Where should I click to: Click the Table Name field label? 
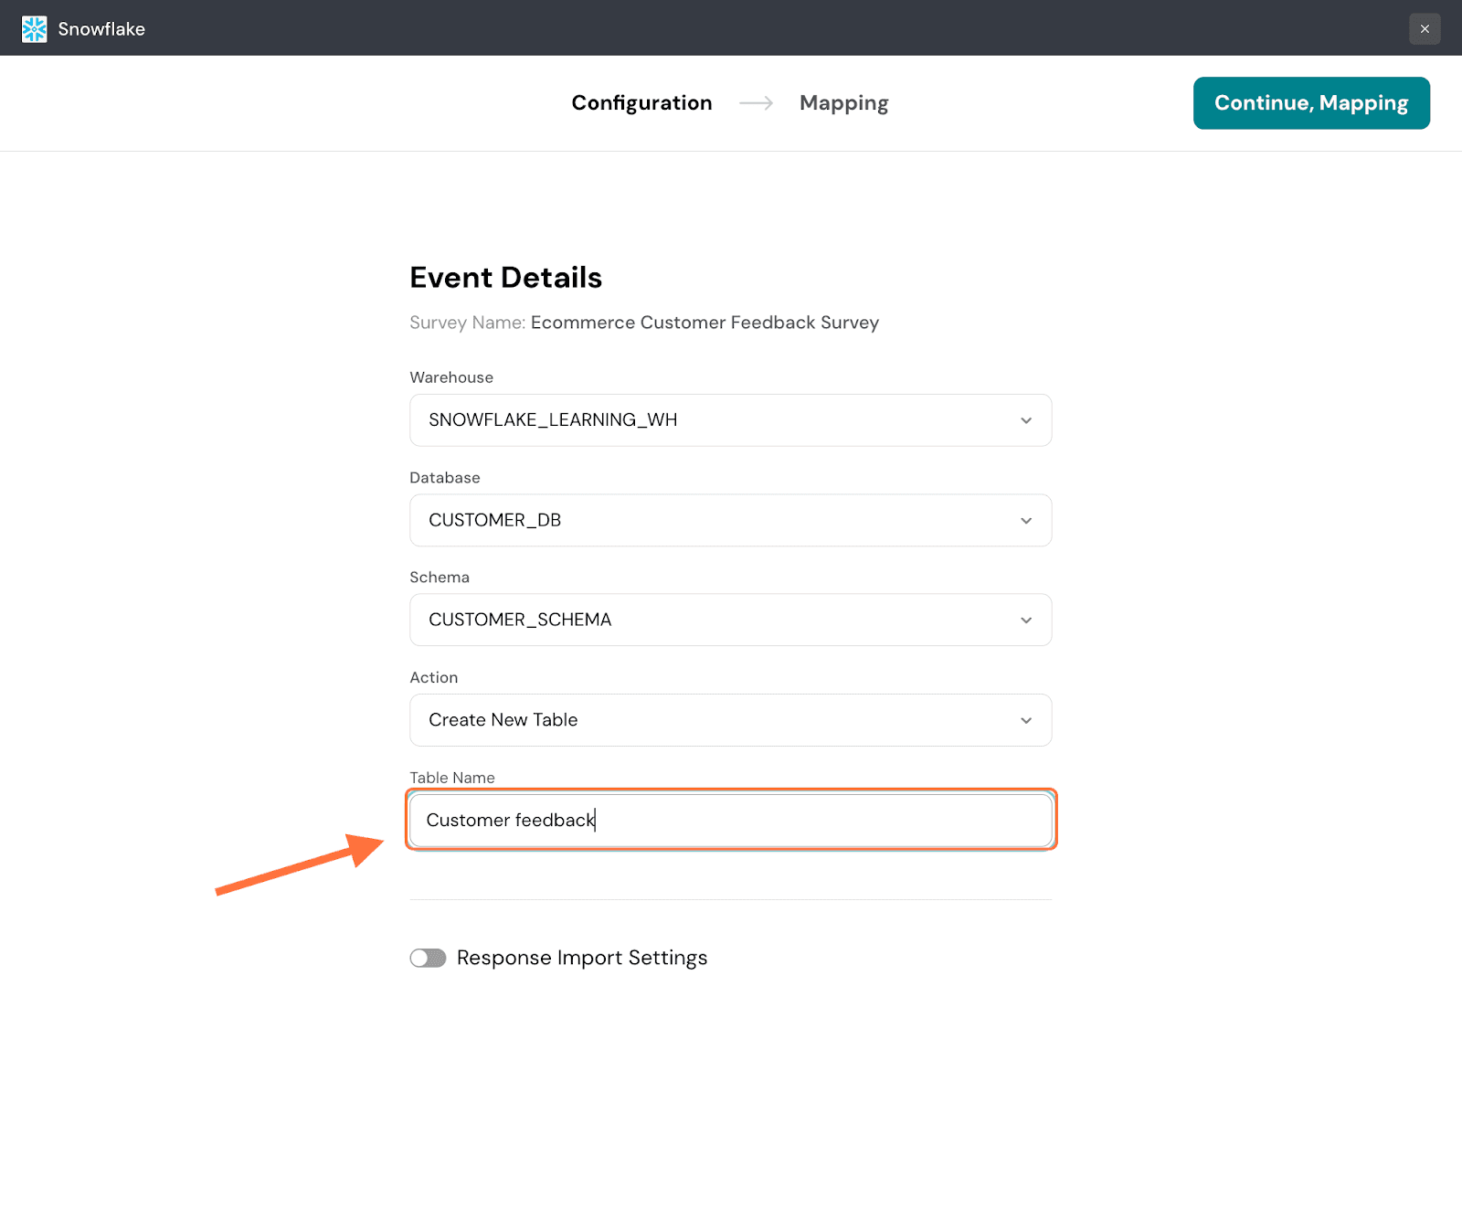pyautogui.click(x=452, y=778)
